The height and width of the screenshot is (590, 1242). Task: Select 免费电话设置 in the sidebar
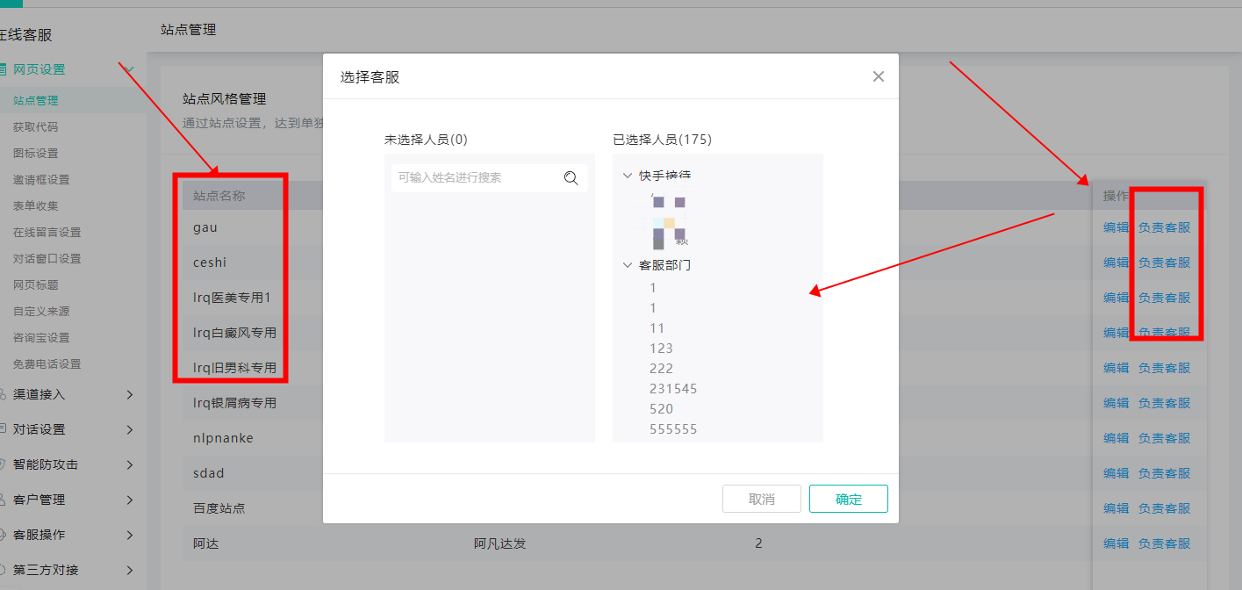pos(47,363)
